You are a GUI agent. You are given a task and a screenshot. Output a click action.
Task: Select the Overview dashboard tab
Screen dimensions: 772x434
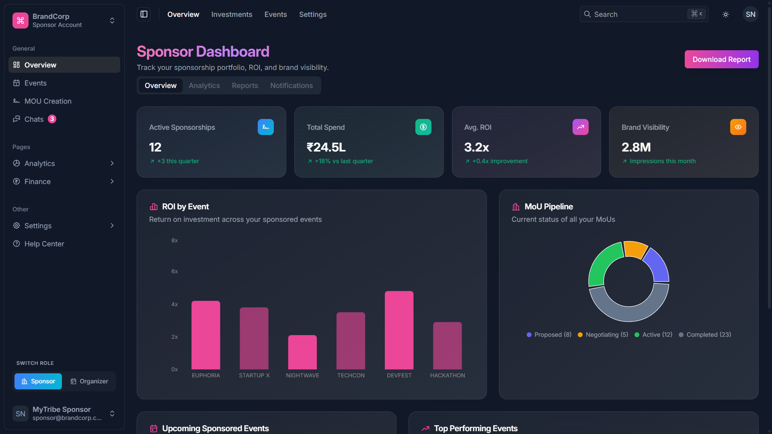[160, 86]
